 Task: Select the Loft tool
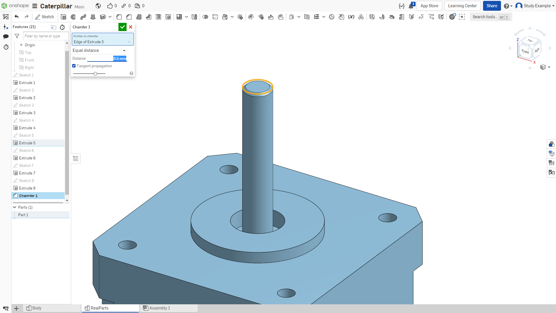[93, 17]
